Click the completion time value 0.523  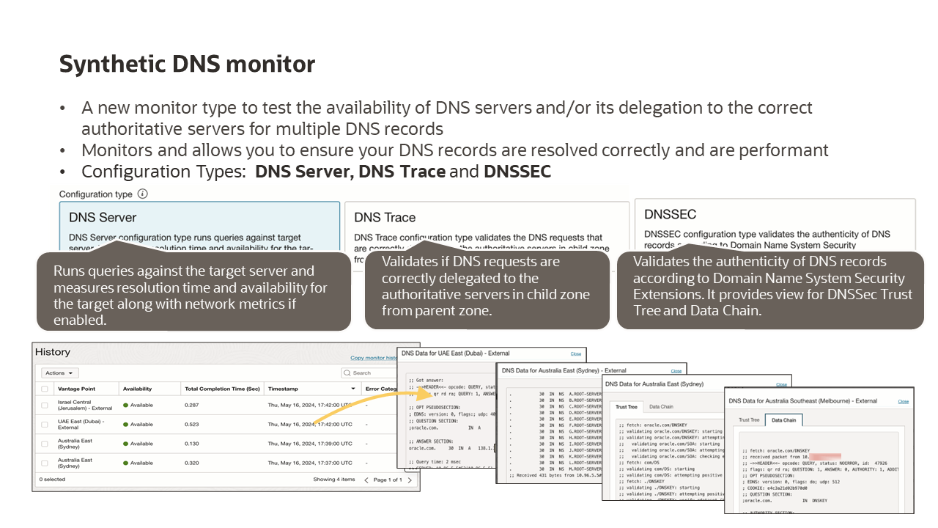coord(193,424)
